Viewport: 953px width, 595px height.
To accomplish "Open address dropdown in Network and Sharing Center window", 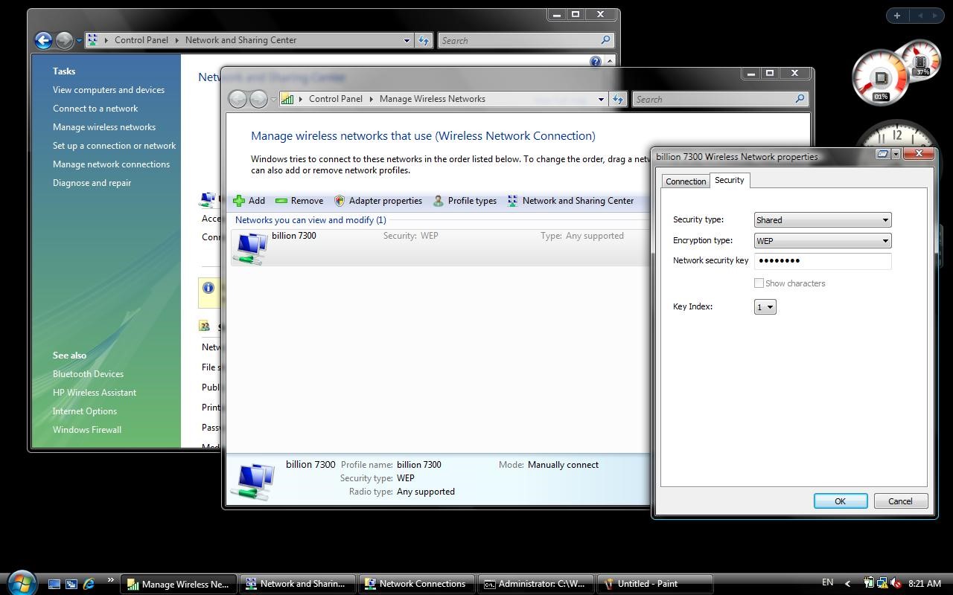I will tap(407, 40).
